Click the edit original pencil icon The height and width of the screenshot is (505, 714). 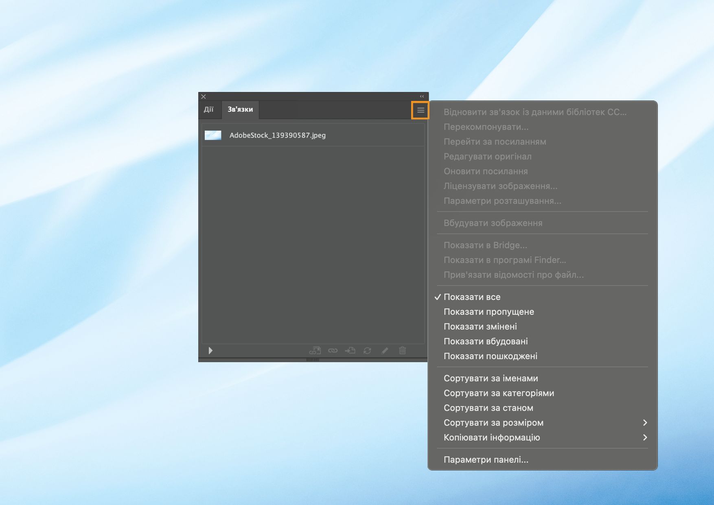pyautogui.click(x=385, y=350)
